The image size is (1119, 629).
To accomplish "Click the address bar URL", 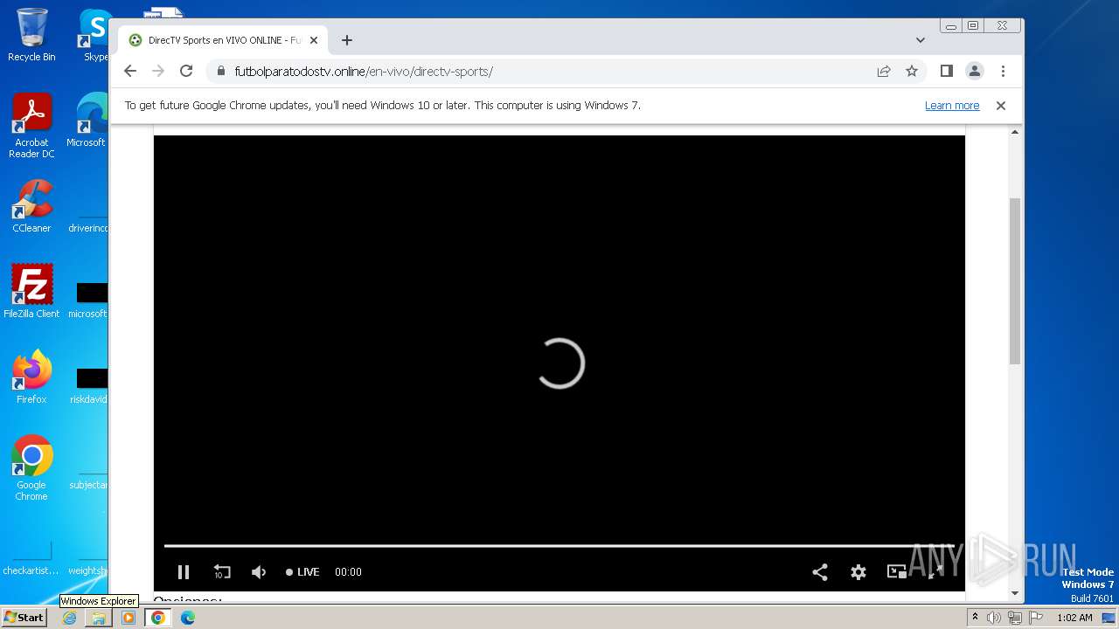I will coord(364,72).
